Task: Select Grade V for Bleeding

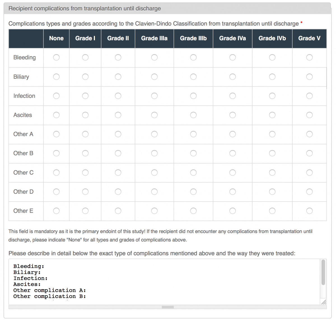Action: (309, 57)
